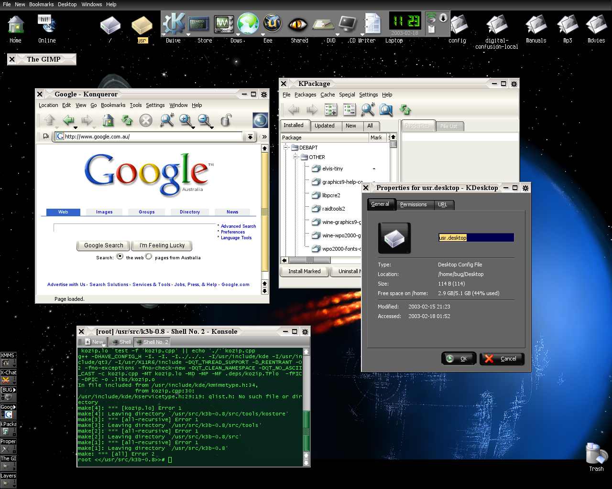This screenshot has width=612, height=489.
Task: Select the raidtools2 package row
Action: click(334, 209)
